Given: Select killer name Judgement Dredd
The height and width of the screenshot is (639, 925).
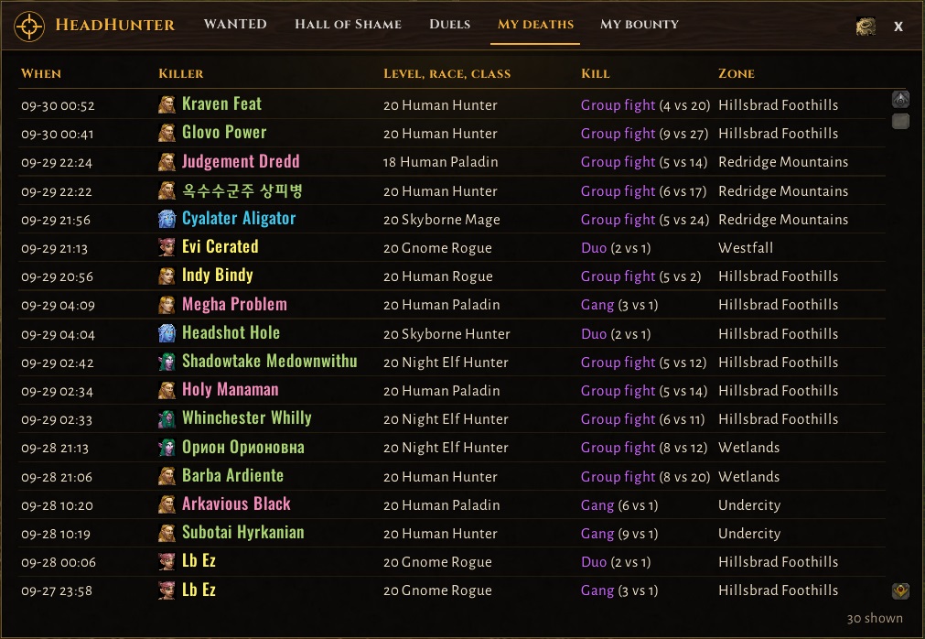Looking at the screenshot, I should tap(241, 162).
